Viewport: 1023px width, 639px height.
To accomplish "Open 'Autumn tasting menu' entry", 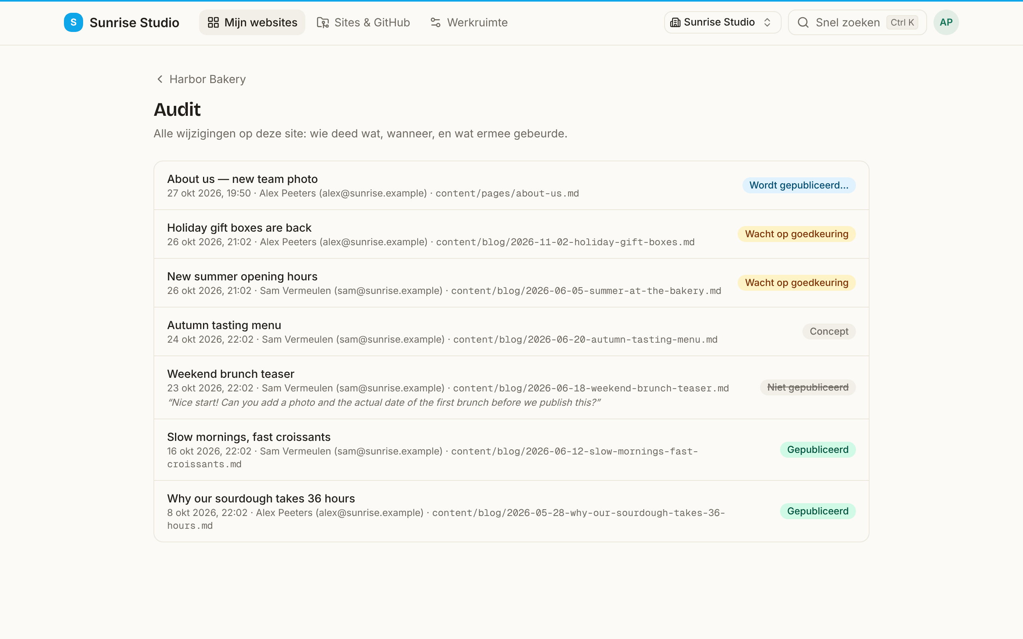I will coord(511,332).
